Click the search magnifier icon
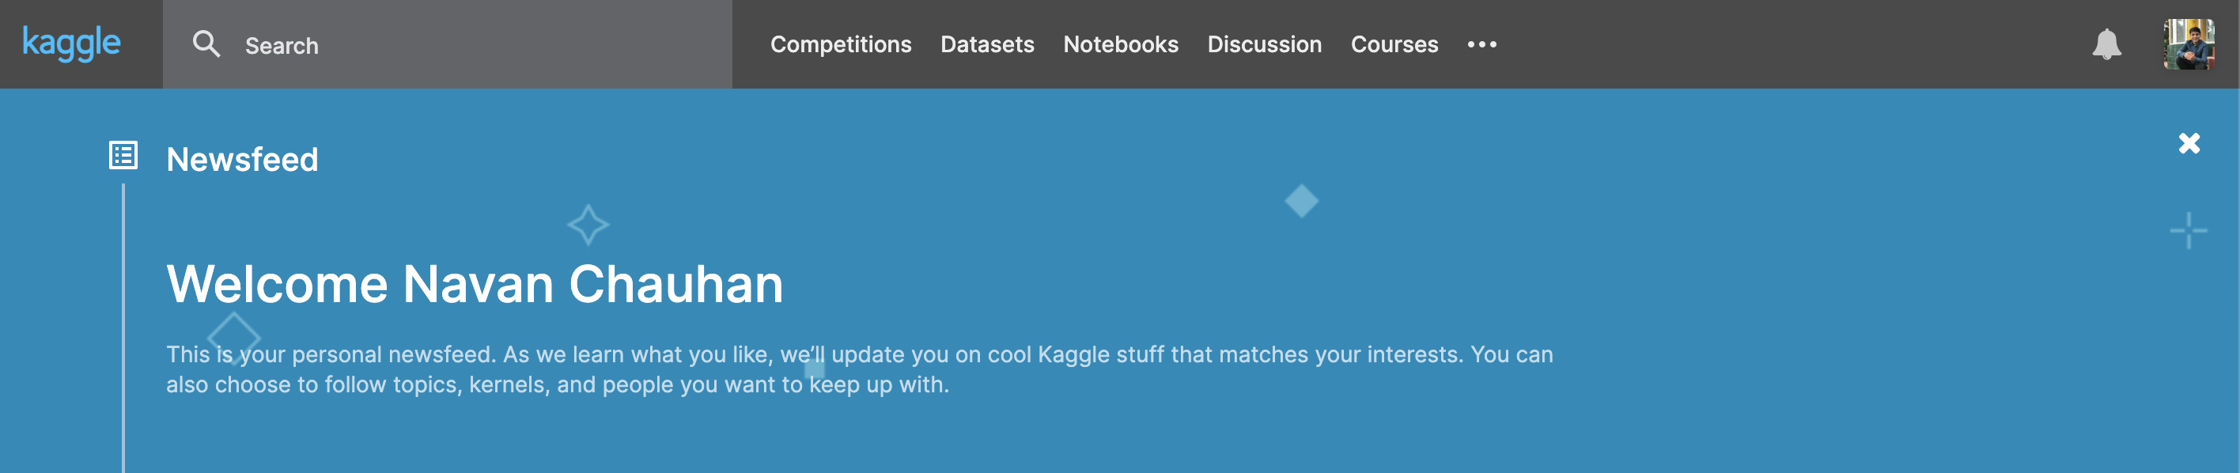Image resolution: width=2240 pixels, height=473 pixels. pos(206,44)
